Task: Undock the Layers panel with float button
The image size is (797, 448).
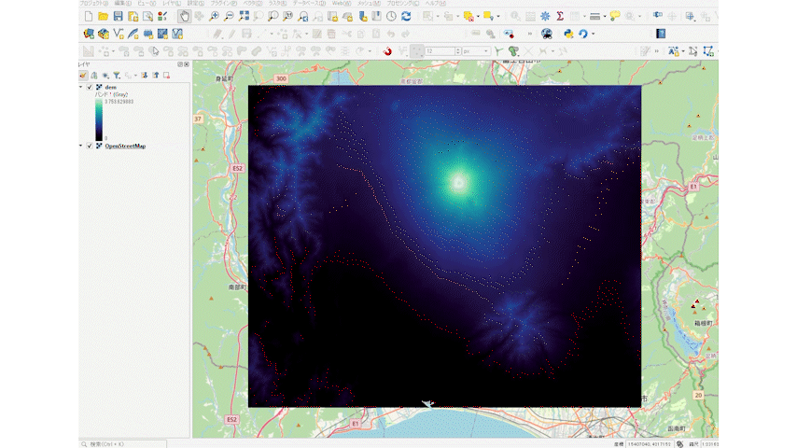Action: (180, 64)
